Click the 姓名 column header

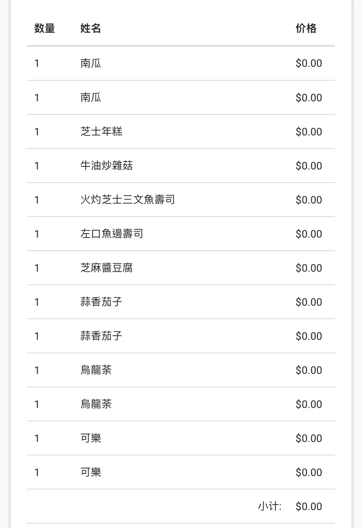(x=91, y=29)
